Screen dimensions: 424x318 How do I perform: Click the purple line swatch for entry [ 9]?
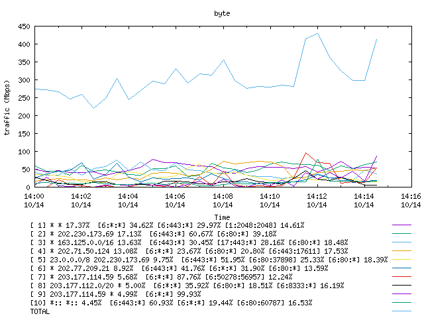pyautogui.click(x=401, y=294)
